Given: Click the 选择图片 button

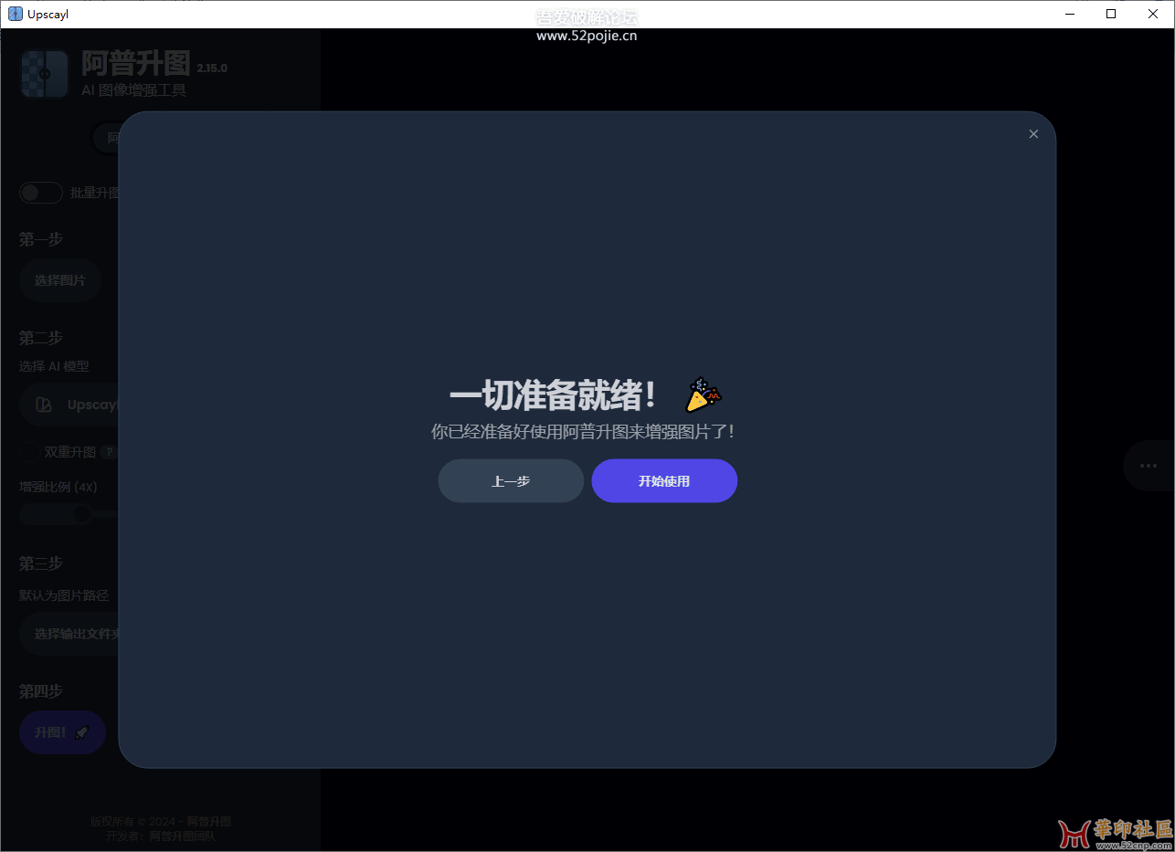Looking at the screenshot, I should (x=60, y=280).
